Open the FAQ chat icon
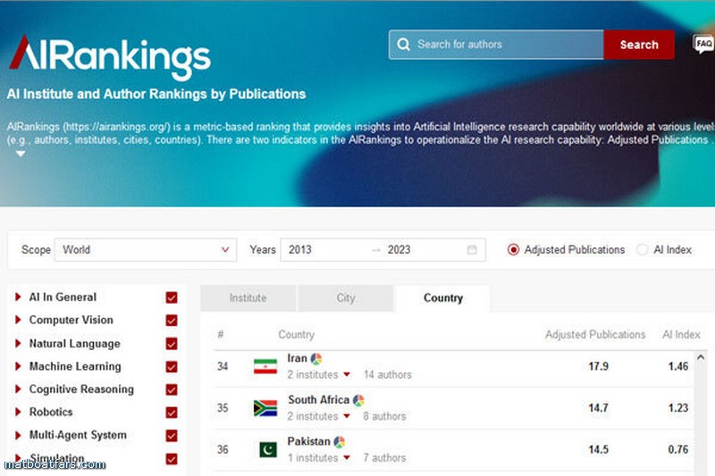Screen dimensions: 715x476 pyautogui.click(x=703, y=44)
